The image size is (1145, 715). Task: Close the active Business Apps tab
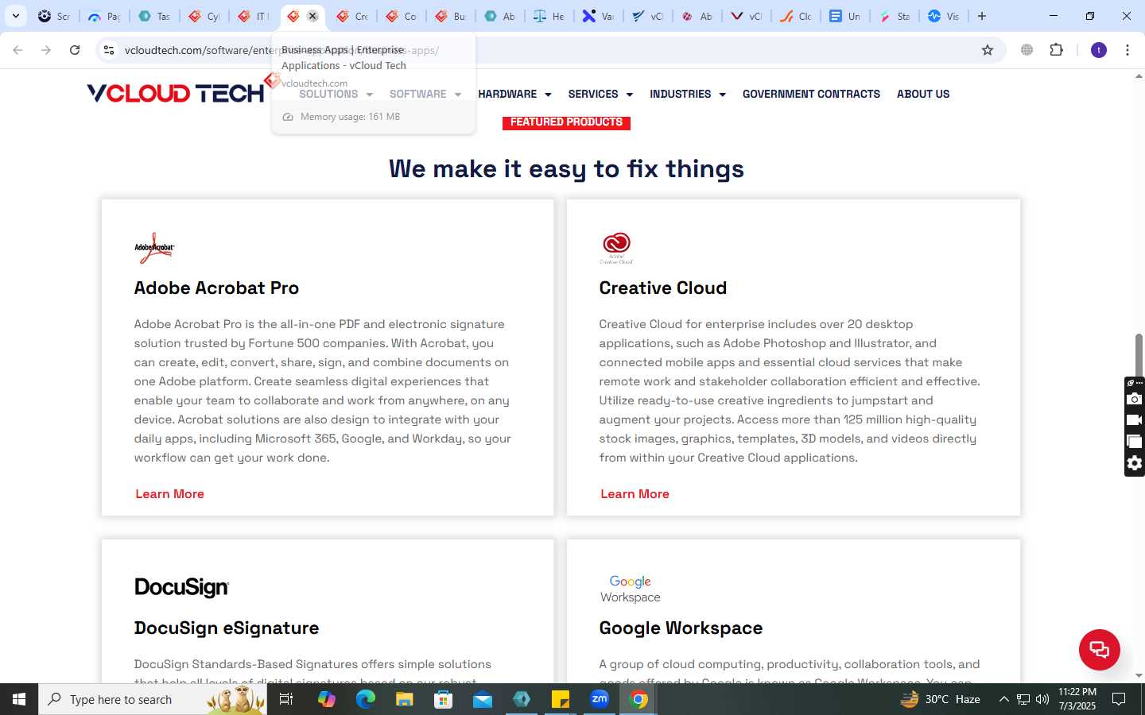312,16
